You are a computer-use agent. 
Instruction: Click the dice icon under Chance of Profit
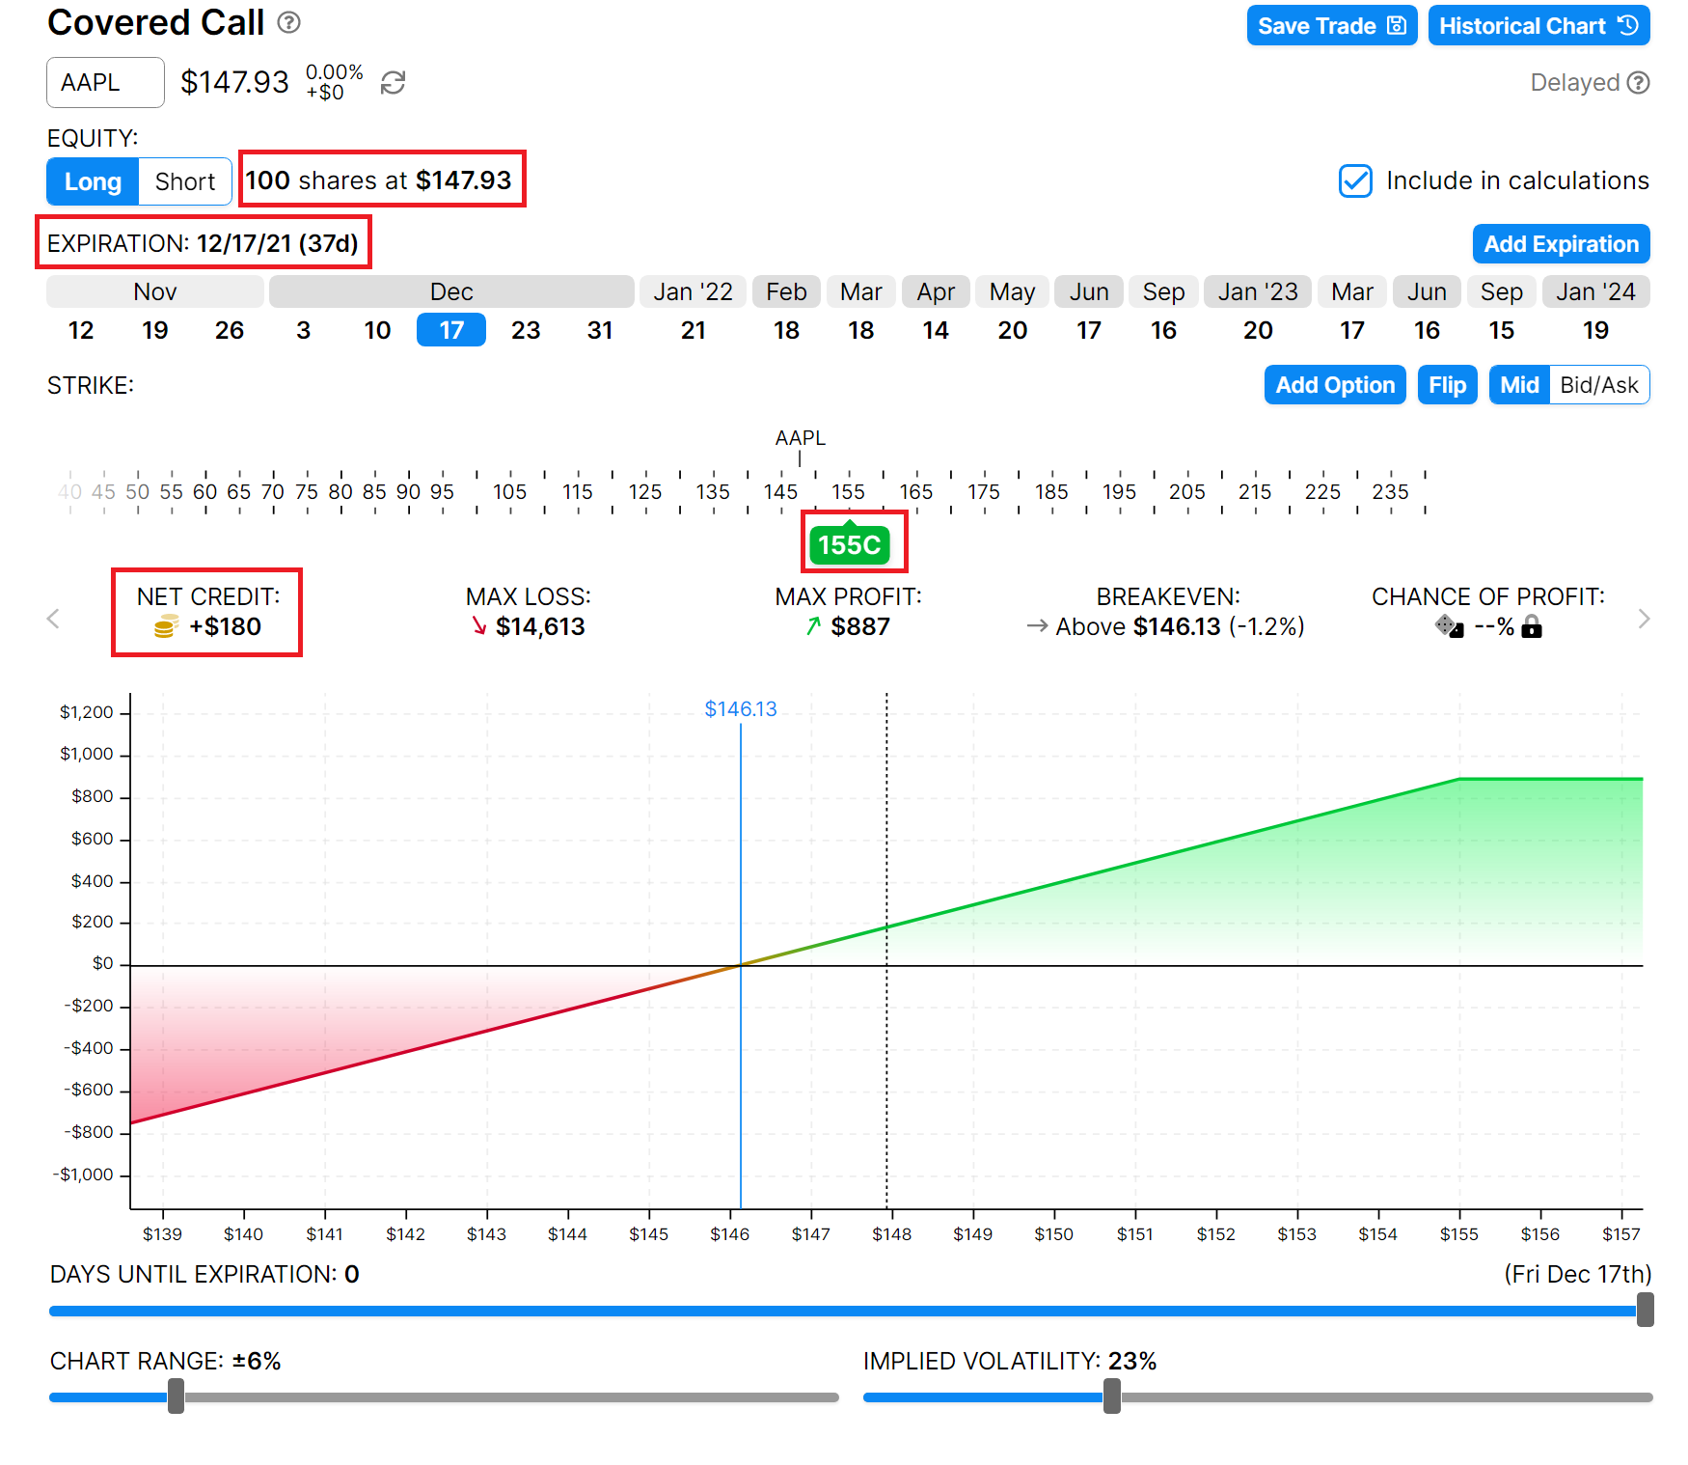pyautogui.click(x=1449, y=626)
